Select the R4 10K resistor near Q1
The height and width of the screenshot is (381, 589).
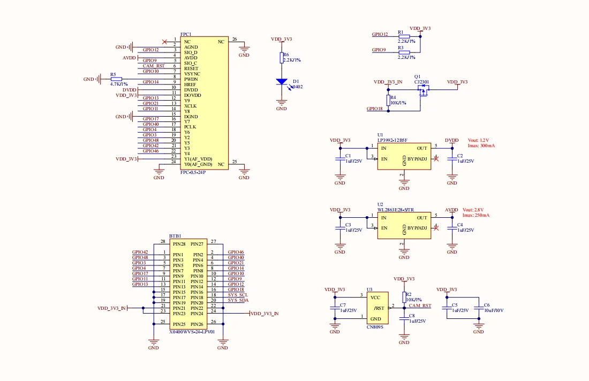click(388, 100)
